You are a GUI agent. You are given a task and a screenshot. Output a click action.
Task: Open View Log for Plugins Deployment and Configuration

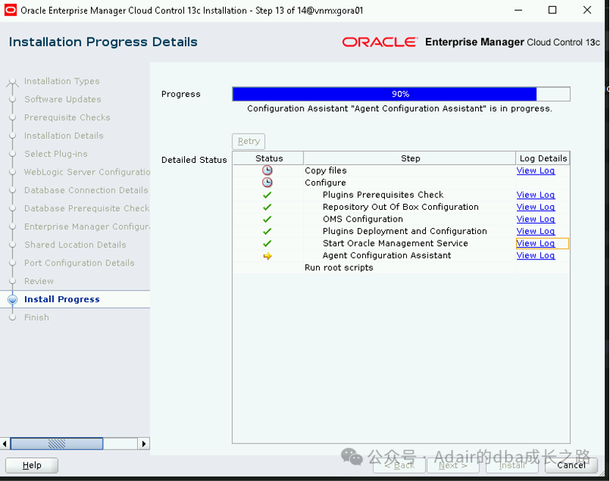(x=536, y=231)
